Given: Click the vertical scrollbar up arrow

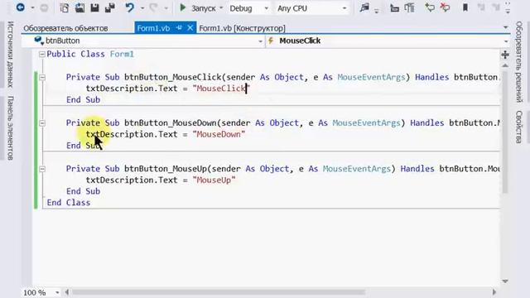Looking at the screenshot, I should (x=505, y=65).
